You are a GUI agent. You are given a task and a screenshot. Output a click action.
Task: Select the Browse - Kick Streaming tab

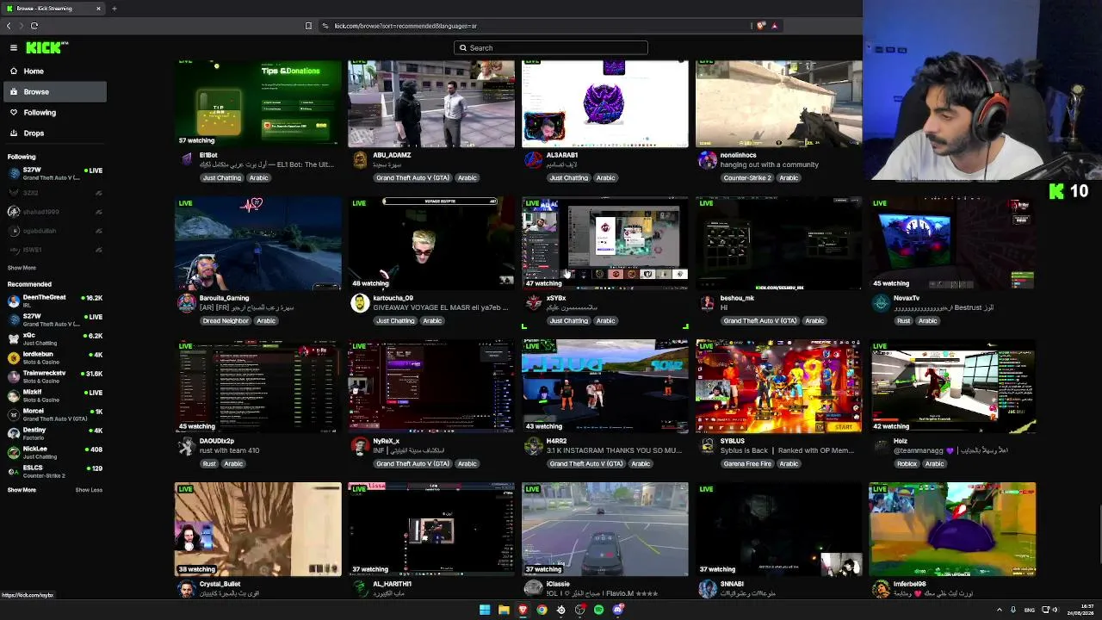[53, 9]
